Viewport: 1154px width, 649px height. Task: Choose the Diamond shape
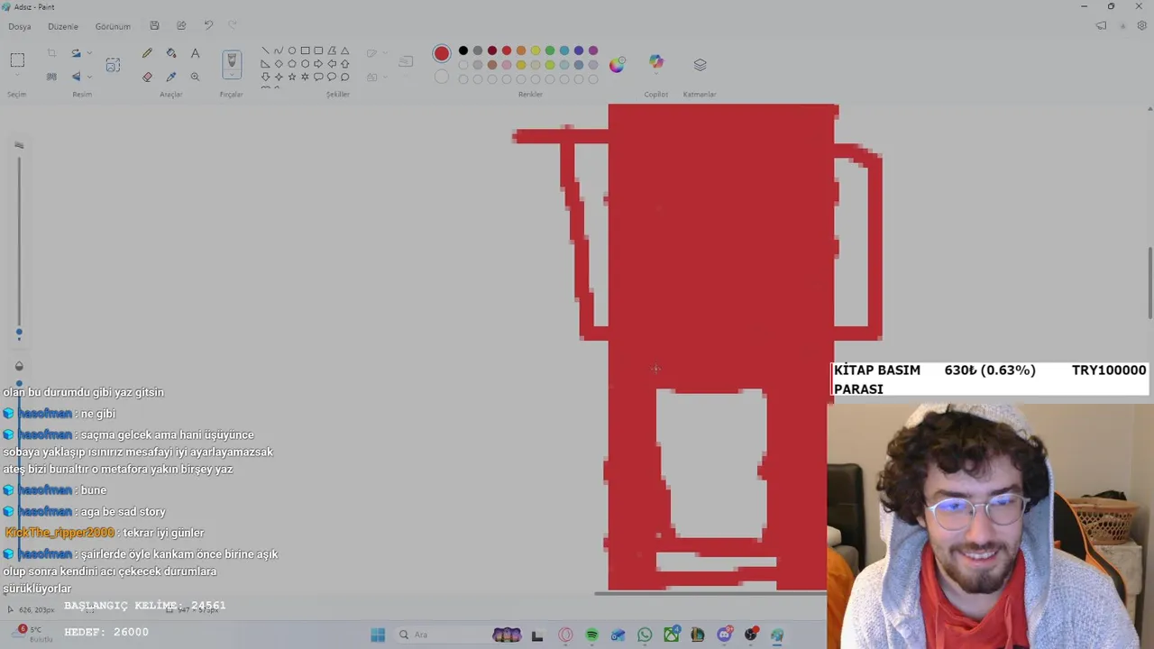click(278, 64)
